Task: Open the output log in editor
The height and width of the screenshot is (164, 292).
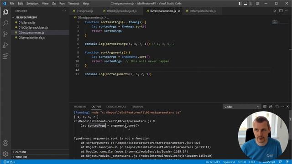Action: 277,107
